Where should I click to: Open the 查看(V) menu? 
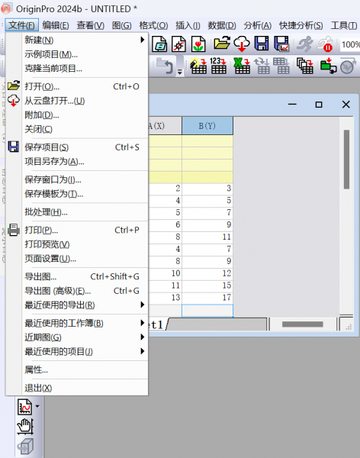pyautogui.click(x=90, y=25)
